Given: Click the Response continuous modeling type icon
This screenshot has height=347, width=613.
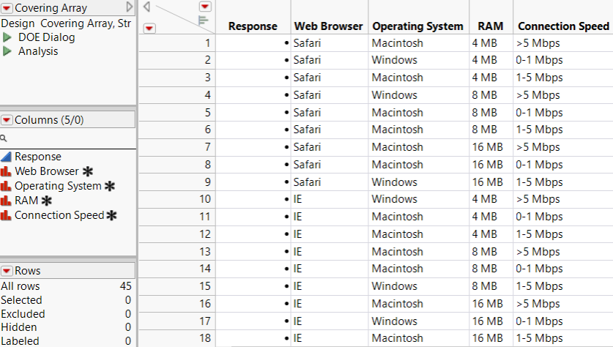Looking at the screenshot, I should [x=7, y=157].
